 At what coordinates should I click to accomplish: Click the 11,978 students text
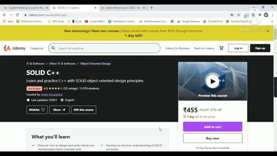click(89, 88)
